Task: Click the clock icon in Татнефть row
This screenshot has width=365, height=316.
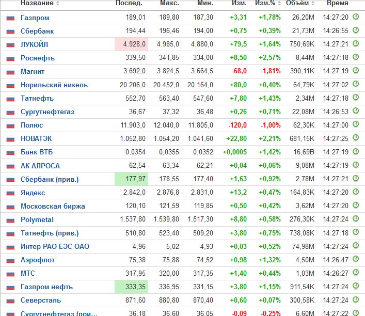Action: (356, 98)
